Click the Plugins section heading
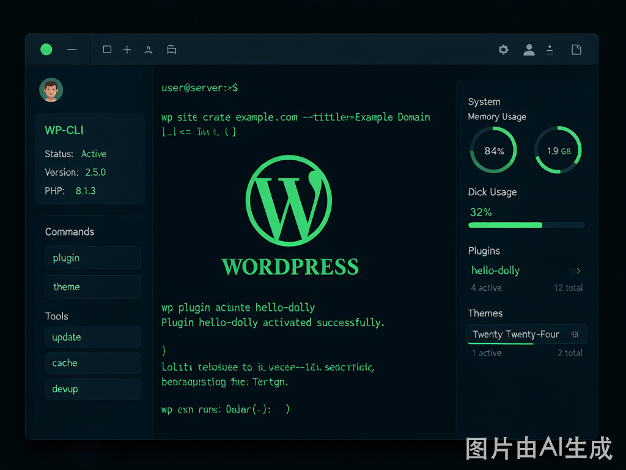Screen dimensions: 626x470 [x=484, y=251]
